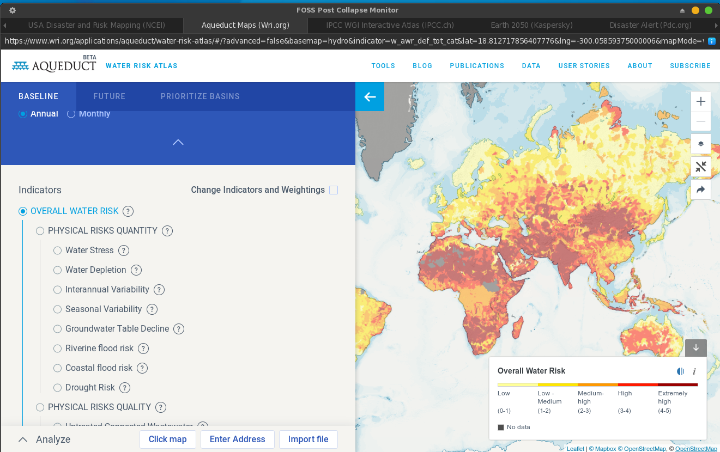
Task: Click the collapse-arrows map view icon
Action: 701,167
